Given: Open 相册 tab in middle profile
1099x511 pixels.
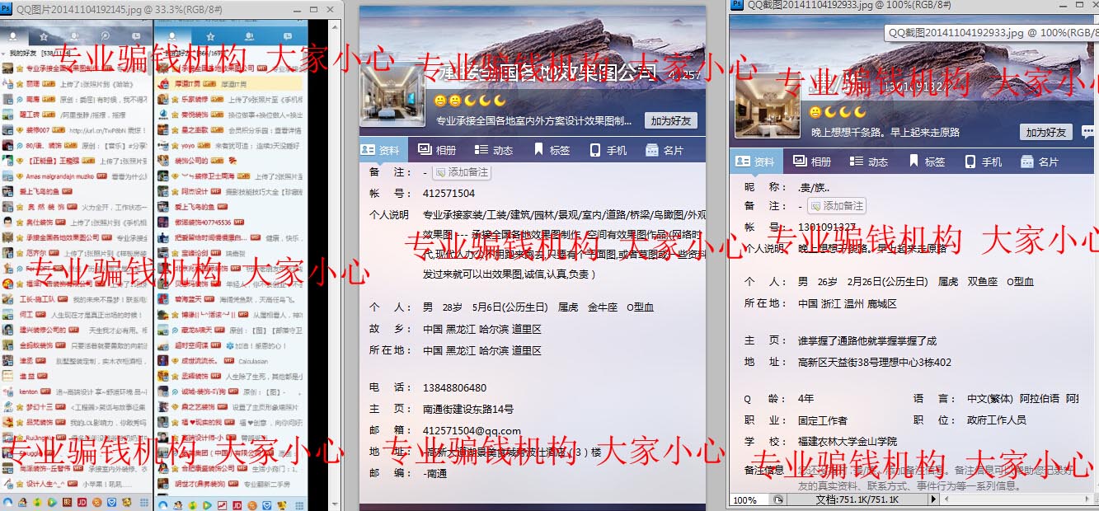Looking at the screenshot, I should click(437, 150).
